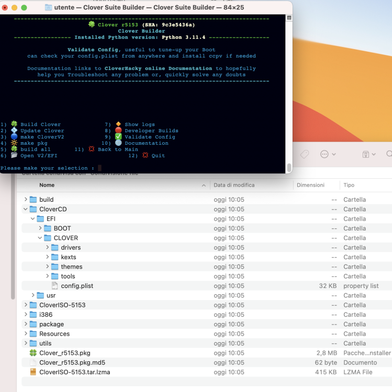392x392 pixels.
Task: Click the Quit anger symbol icon
Action: pos(145,155)
